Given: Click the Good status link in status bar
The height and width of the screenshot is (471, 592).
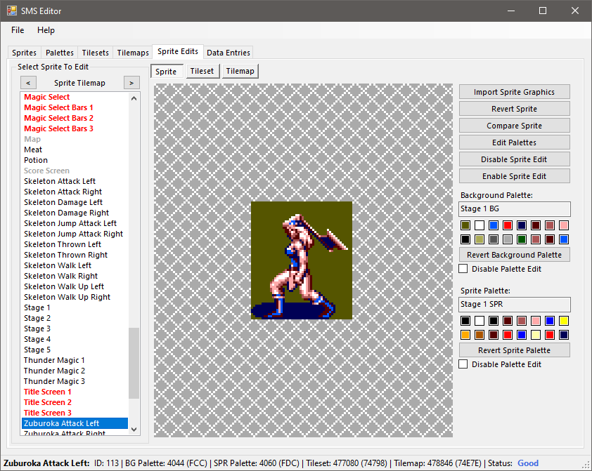Looking at the screenshot, I should tap(528, 463).
